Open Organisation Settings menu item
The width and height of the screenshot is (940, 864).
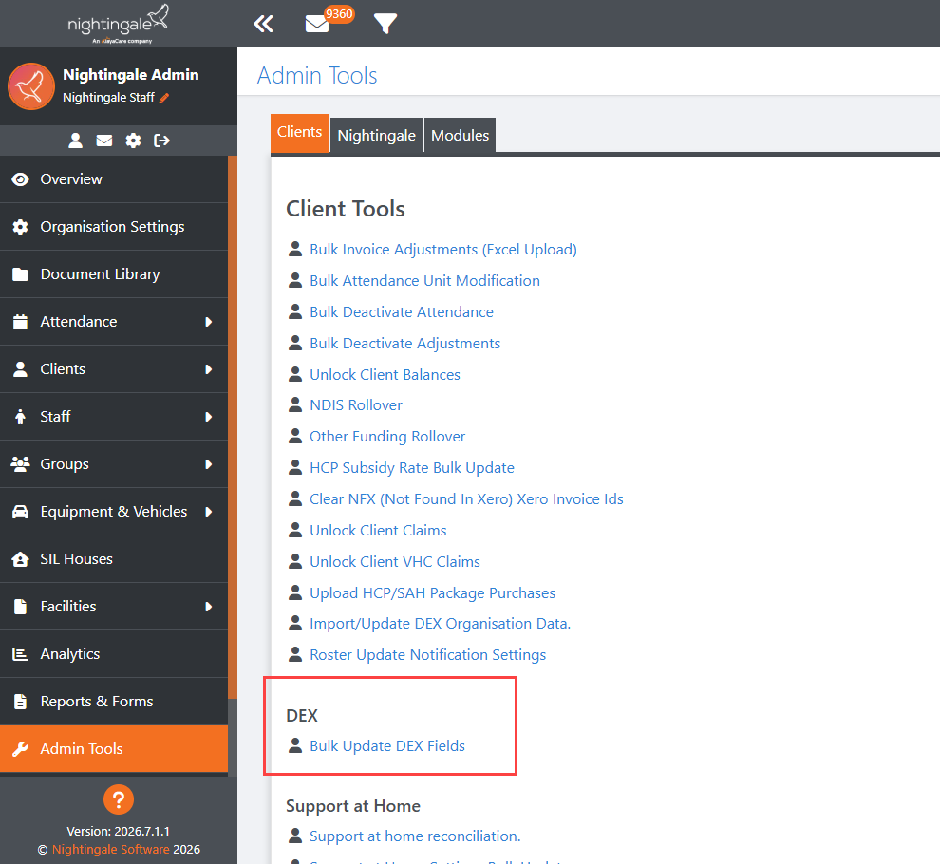[x=114, y=227]
